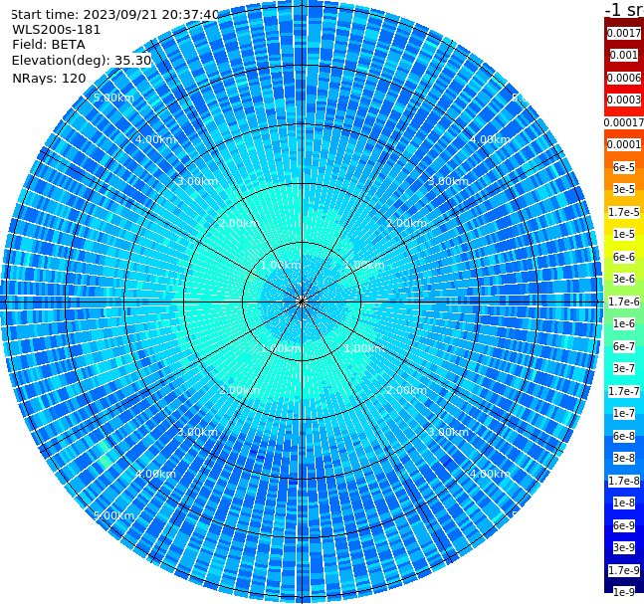Select the 0.001 colorbar tick label
Image resolution: width=644 pixels, height=604 pixels.
pos(624,55)
